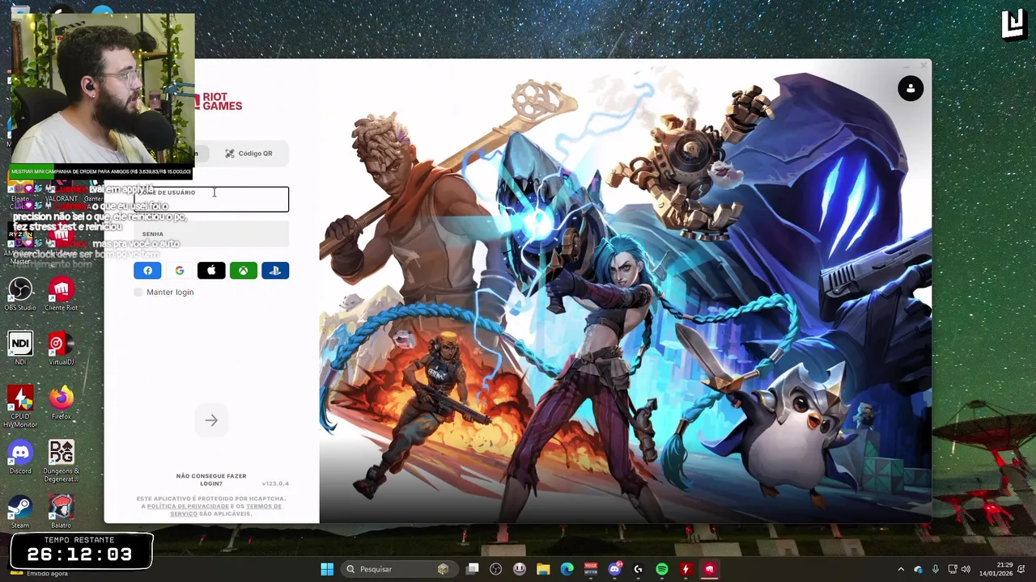
Task: Select the NDI desktop shortcut
Action: [20, 348]
